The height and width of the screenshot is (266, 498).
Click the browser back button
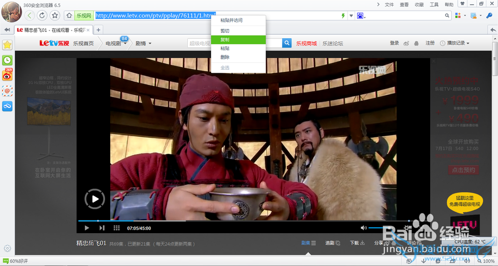coord(30,15)
